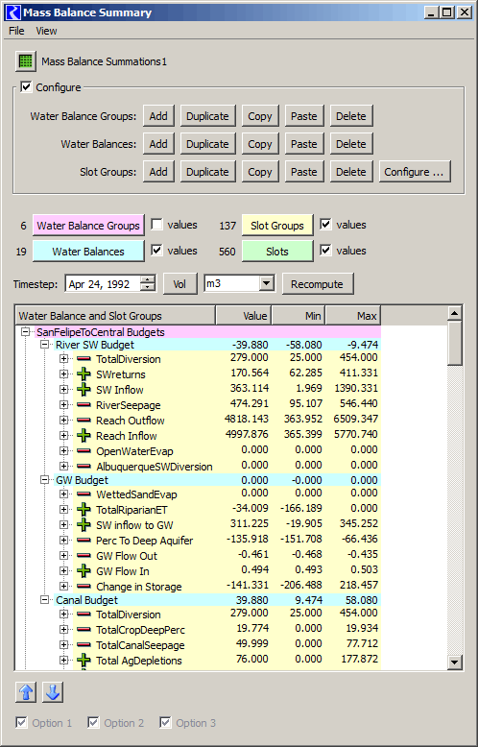Click the green plus icon for SWreturns

point(84,373)
